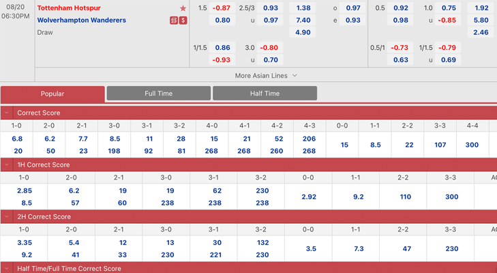The height and width of the screenshot is (273, 497).
Task: Pick 2H Correct Score 0-0 odds 3.5
Action: (311, 249)
